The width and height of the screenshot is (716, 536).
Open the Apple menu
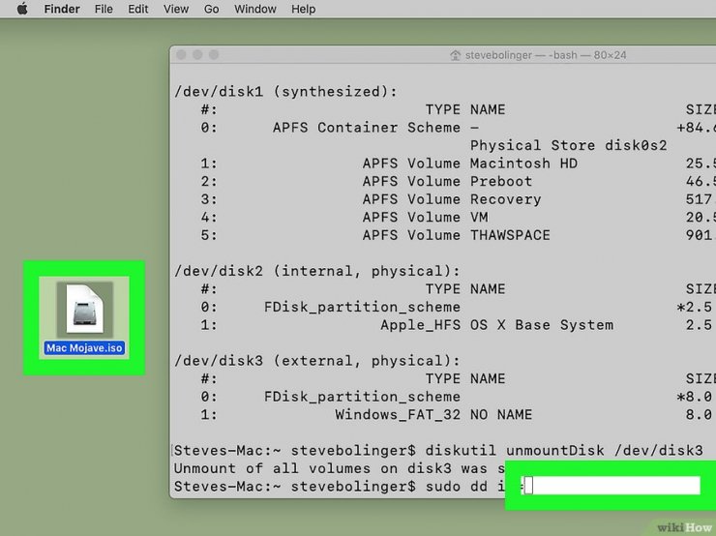(22, 9)
